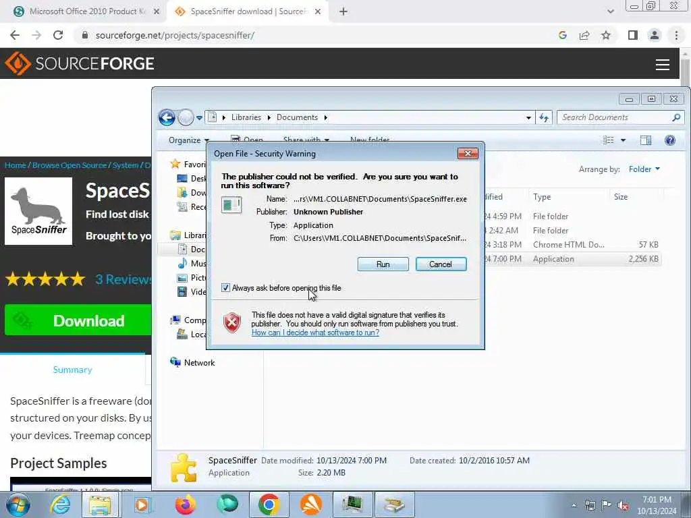The image size is (691, 518).
Task: Open the Organize menu in Explorer
Action: (x=189, y=140)
